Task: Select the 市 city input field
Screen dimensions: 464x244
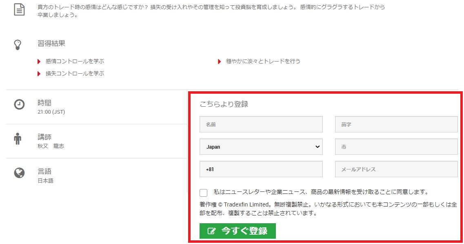Action: (396, 147)
